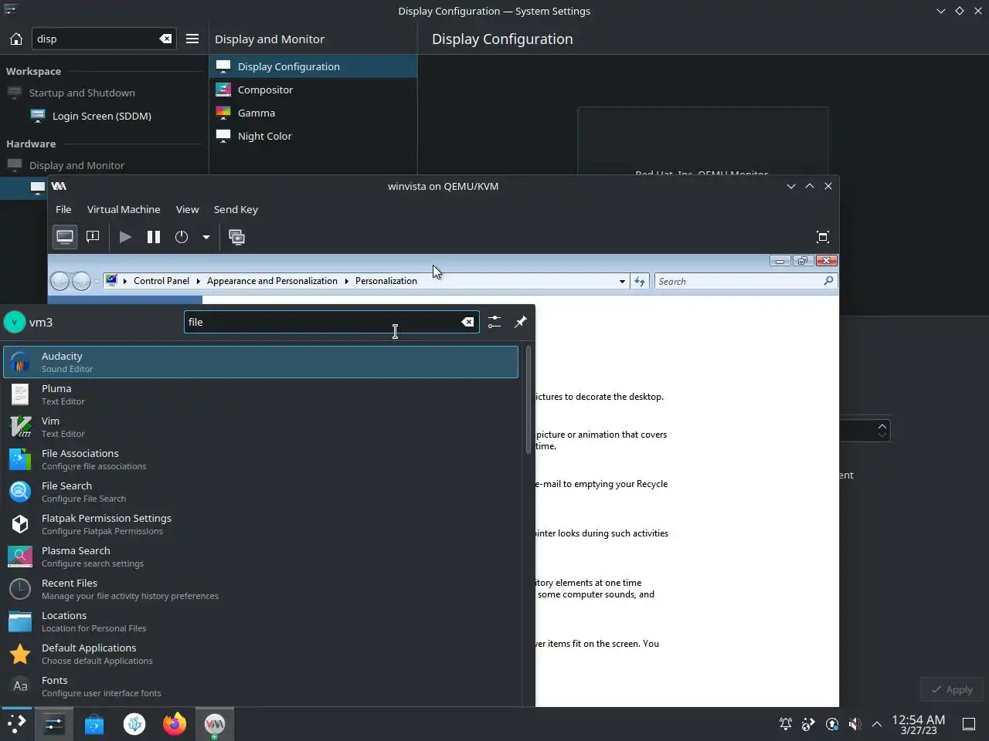The image size is (989, 741).
Task: Open Discover software center from taskbar
Action: 94,723
